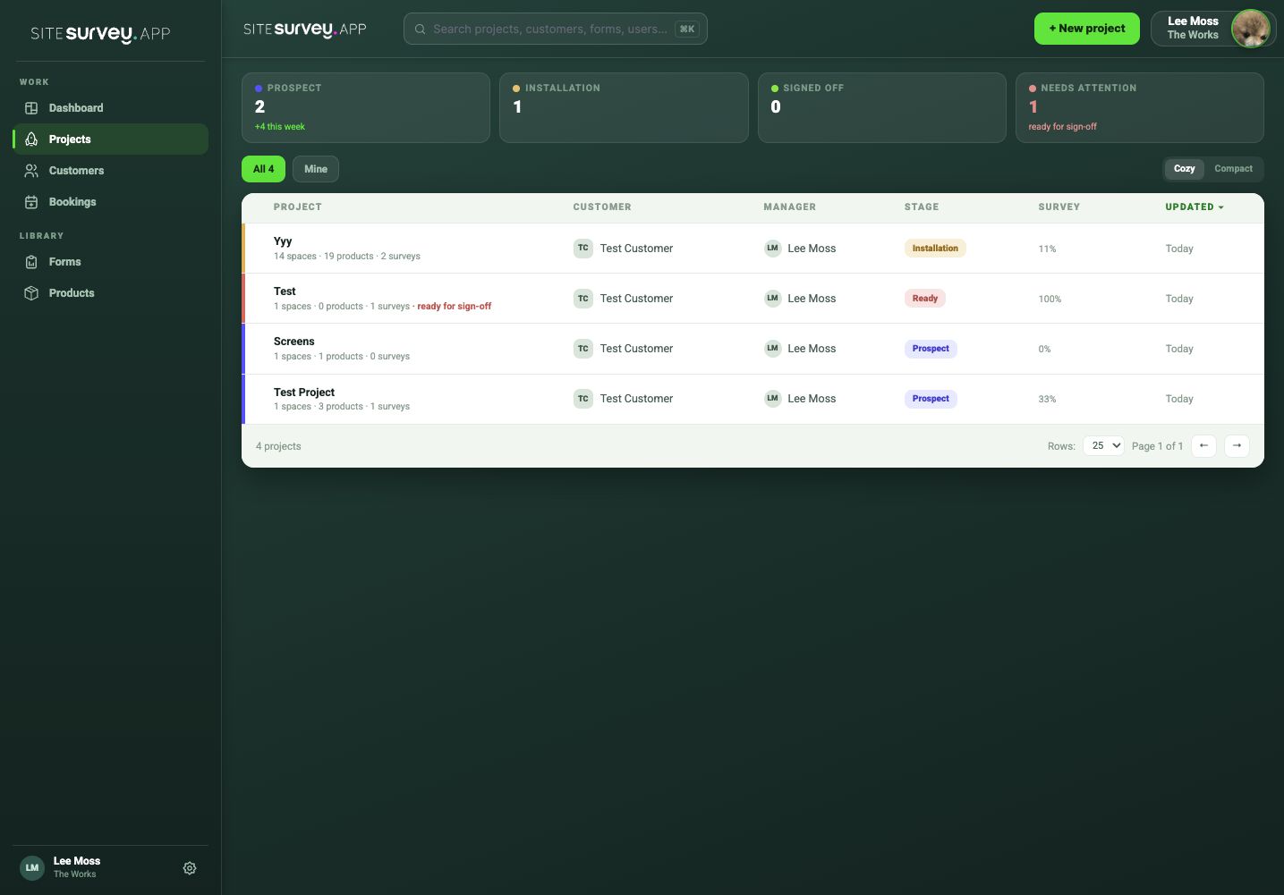Open Forms in the sidebar
1284x895 pixels.
pyautogui.click(x=110, y=262)
